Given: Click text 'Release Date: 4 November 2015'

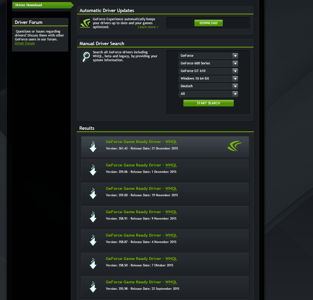Looking at the screenshot, I should (153, 242).
